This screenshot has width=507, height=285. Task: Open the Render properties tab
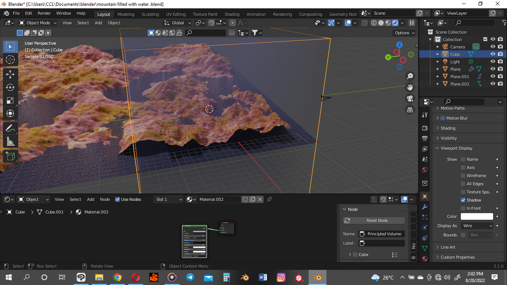coord(425,128)
